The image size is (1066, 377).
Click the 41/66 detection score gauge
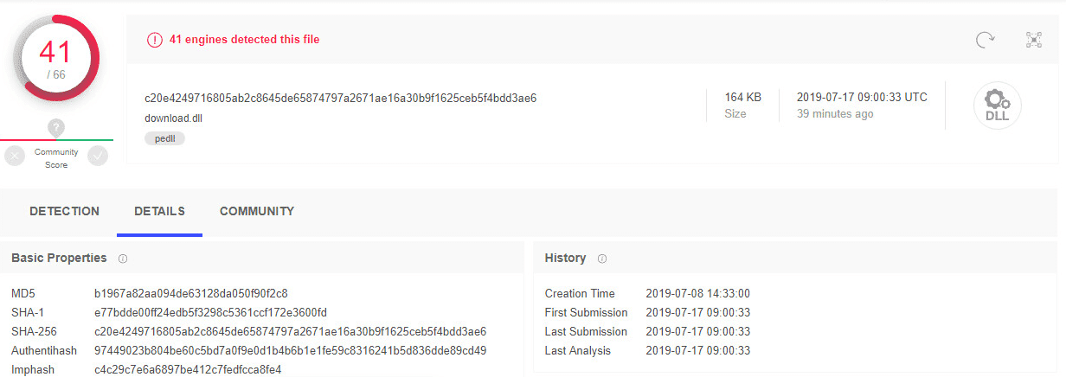tap(56, 58)
